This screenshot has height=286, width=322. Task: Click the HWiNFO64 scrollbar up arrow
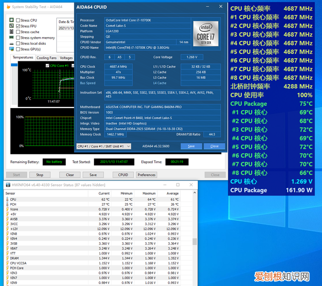point(195,193)
